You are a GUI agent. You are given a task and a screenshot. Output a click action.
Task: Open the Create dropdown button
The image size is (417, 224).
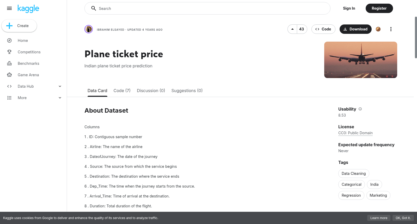click(x=19, y=26)
